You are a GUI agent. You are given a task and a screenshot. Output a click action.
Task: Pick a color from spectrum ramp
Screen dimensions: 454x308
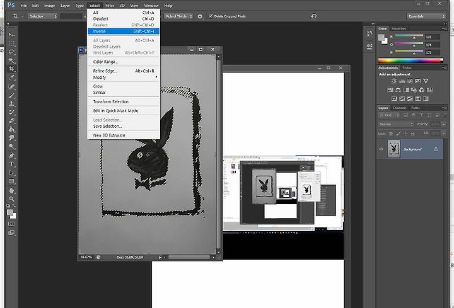pyautogui.click(x=410, y=60)
